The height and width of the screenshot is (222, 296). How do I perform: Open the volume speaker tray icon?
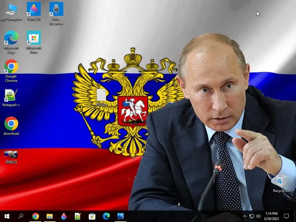[x=258, y=216]
